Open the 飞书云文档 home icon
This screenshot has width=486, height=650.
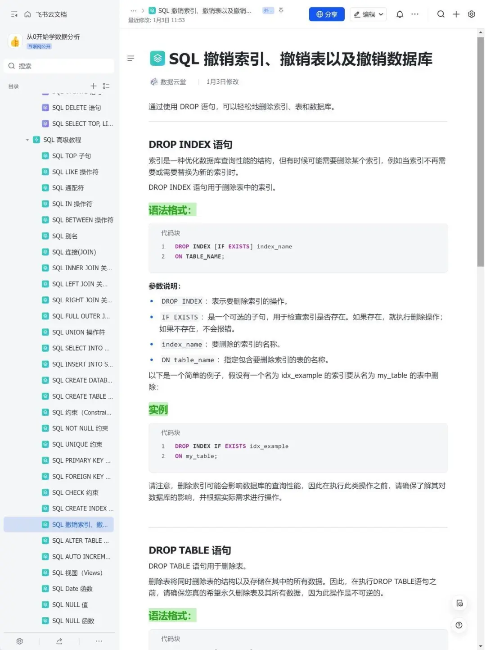click(x=27, y=14)
